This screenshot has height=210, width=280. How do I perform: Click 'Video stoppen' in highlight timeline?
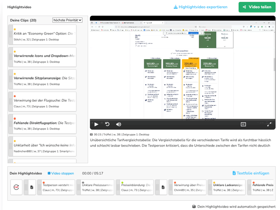point(61,173)
